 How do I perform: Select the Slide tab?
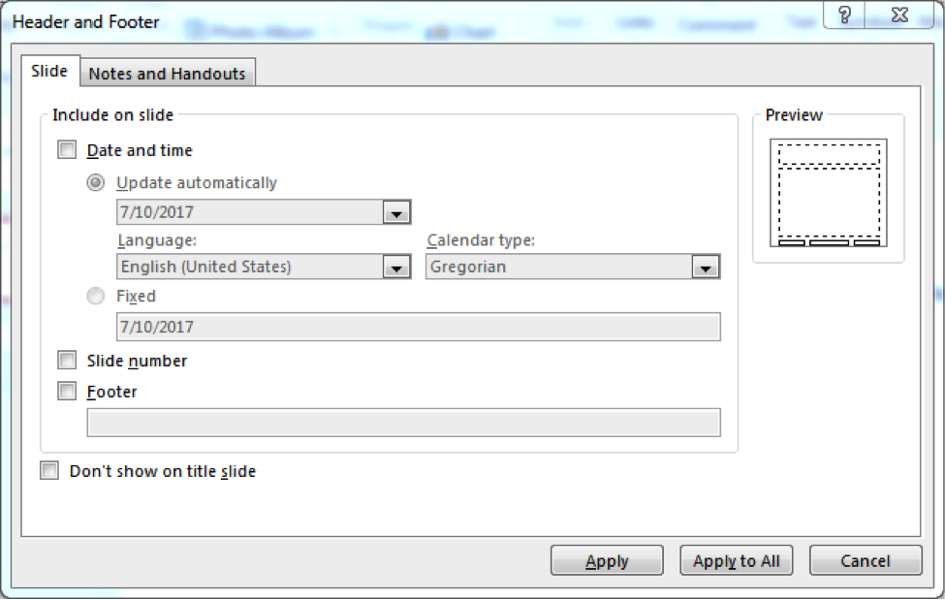coord(49,70)
